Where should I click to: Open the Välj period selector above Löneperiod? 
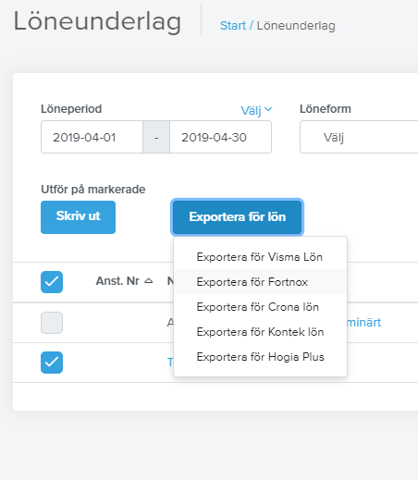(x=256, y=110)
